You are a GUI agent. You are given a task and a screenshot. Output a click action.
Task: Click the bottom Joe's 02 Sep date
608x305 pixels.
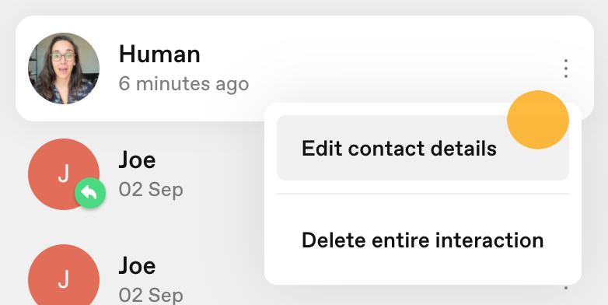(151, 296)
